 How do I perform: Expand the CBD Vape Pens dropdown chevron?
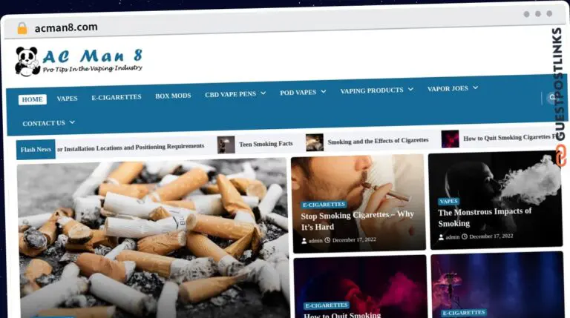(263, 93)
